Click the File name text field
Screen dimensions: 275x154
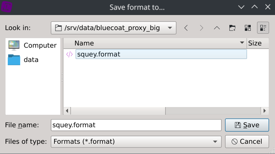click(x=136, y=125)
